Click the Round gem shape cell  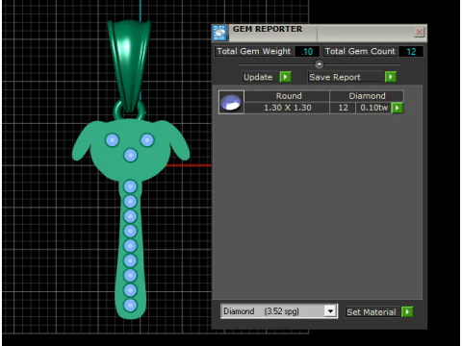point(287,96)
